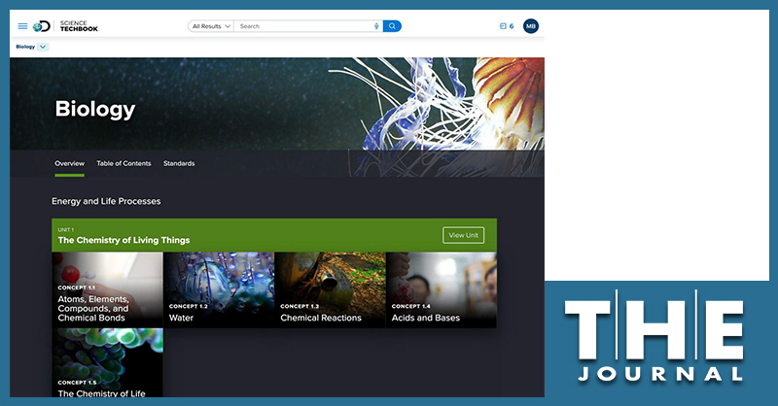
Task: Open the Concept 1.2 Water card
Action: 219,290
